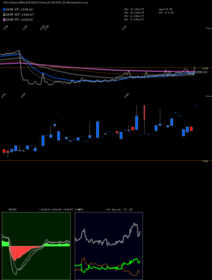Select the 'DOW ST: 1150.54' legend text
The height and width of the screenshot is (280, 212).
(19, 9)
